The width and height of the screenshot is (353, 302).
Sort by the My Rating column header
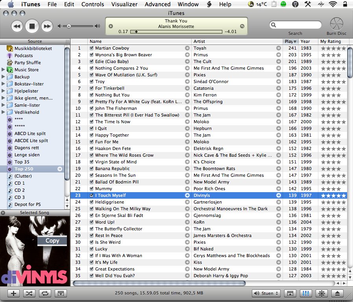tap(333, 41)
